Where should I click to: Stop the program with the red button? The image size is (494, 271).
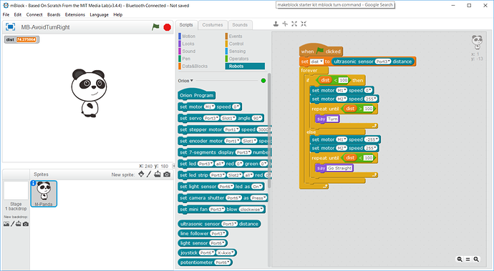(x=168, y=27)
